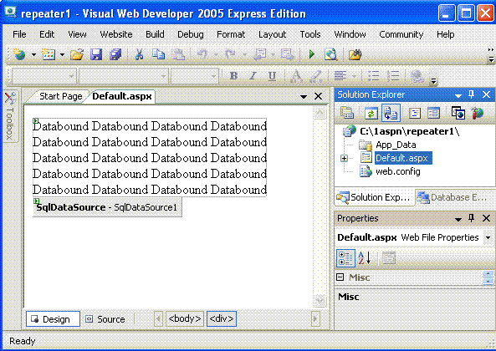Toggle Underline formatting
This screenshot has height=351, width=496.
tap(272, 76)
